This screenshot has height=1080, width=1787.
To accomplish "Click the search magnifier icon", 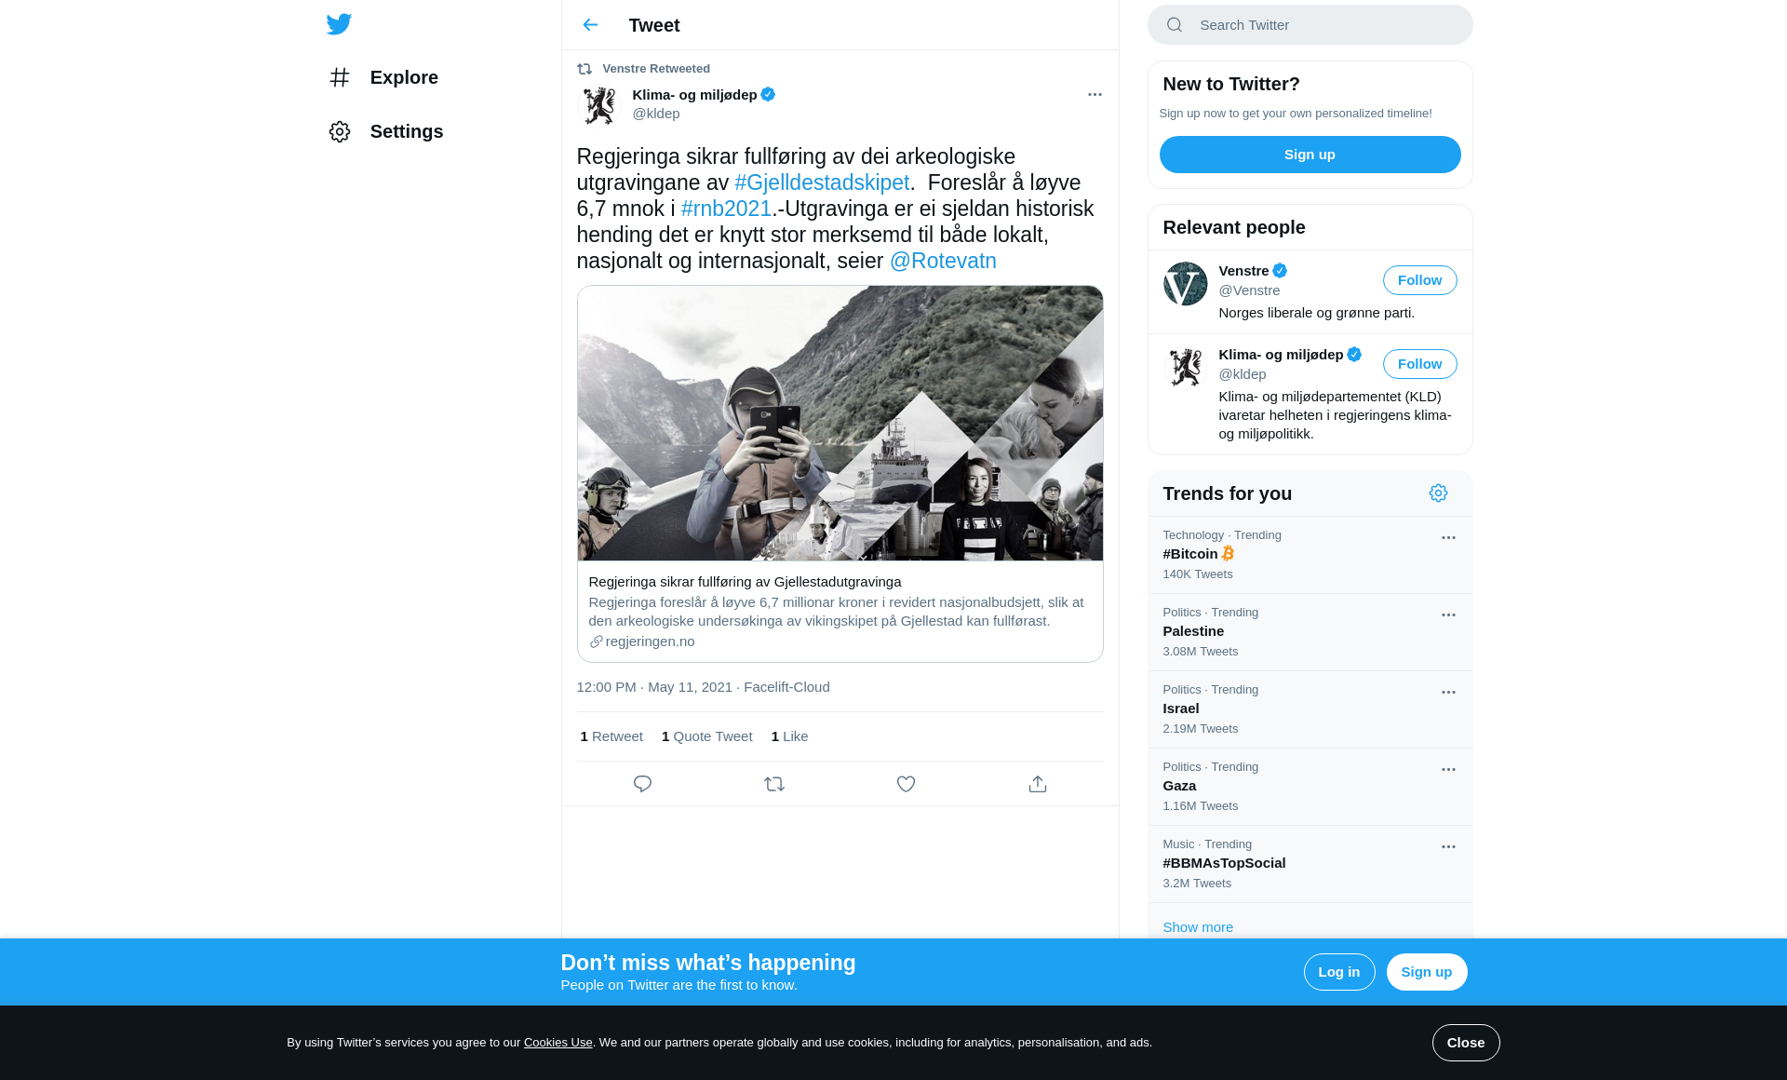I will point(1175,25).
